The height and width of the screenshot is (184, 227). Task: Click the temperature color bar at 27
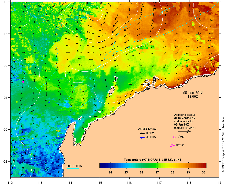pyautogui.click(x=157, y=165)
